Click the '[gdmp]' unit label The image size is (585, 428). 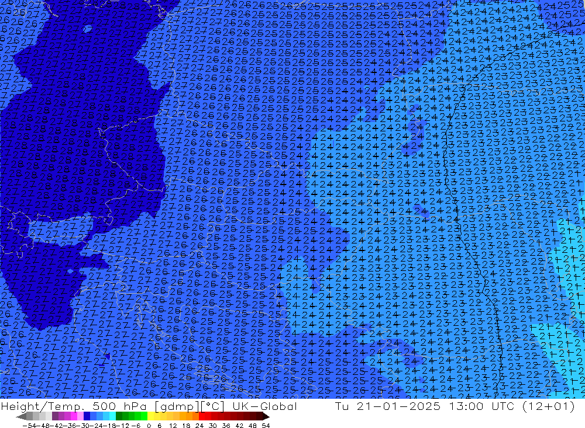(177, 407)
